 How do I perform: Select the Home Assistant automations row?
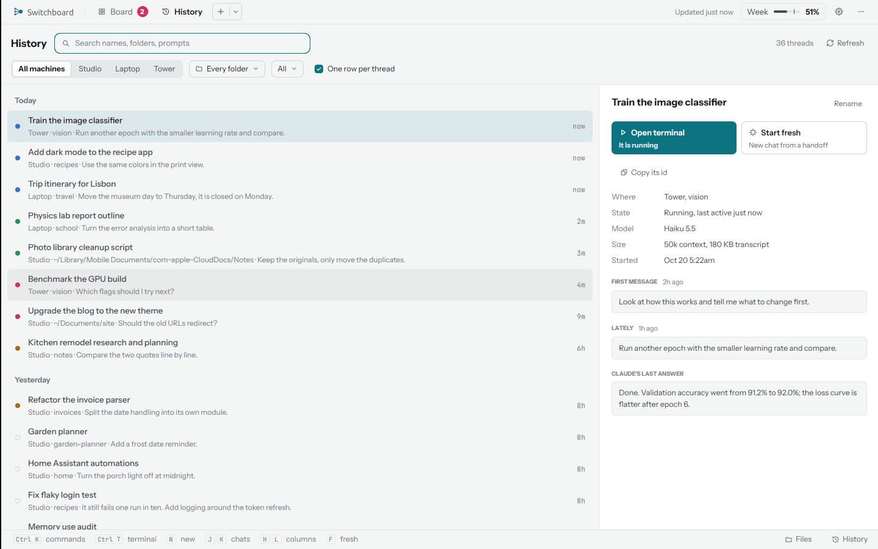(300, 469)
